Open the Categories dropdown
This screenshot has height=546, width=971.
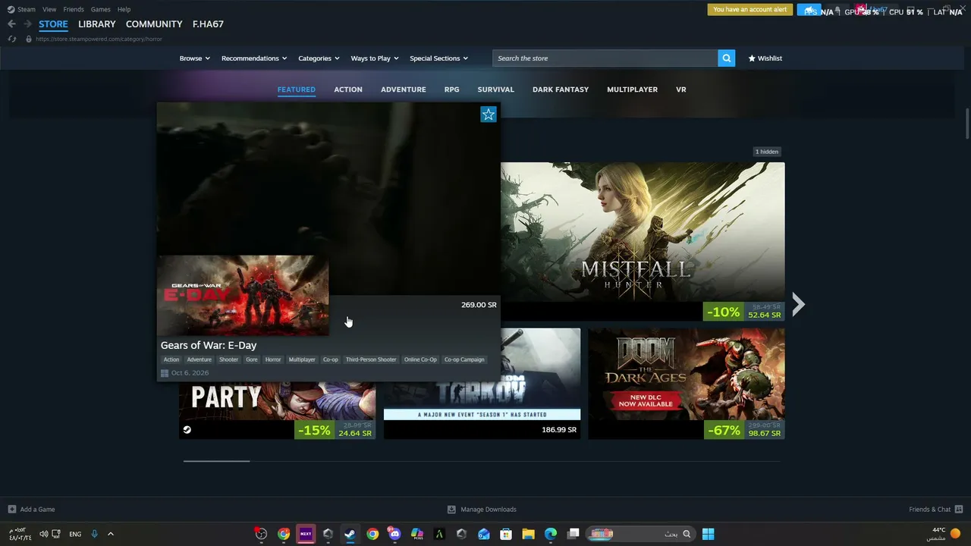[x=319, y=58]
